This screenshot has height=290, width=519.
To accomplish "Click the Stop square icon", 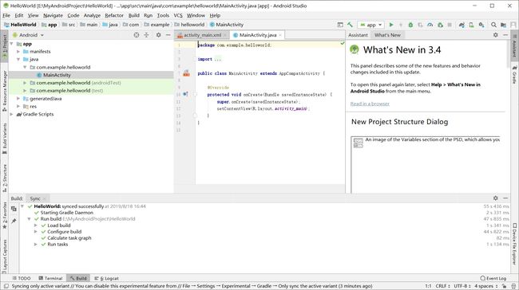I will point(450,25).
